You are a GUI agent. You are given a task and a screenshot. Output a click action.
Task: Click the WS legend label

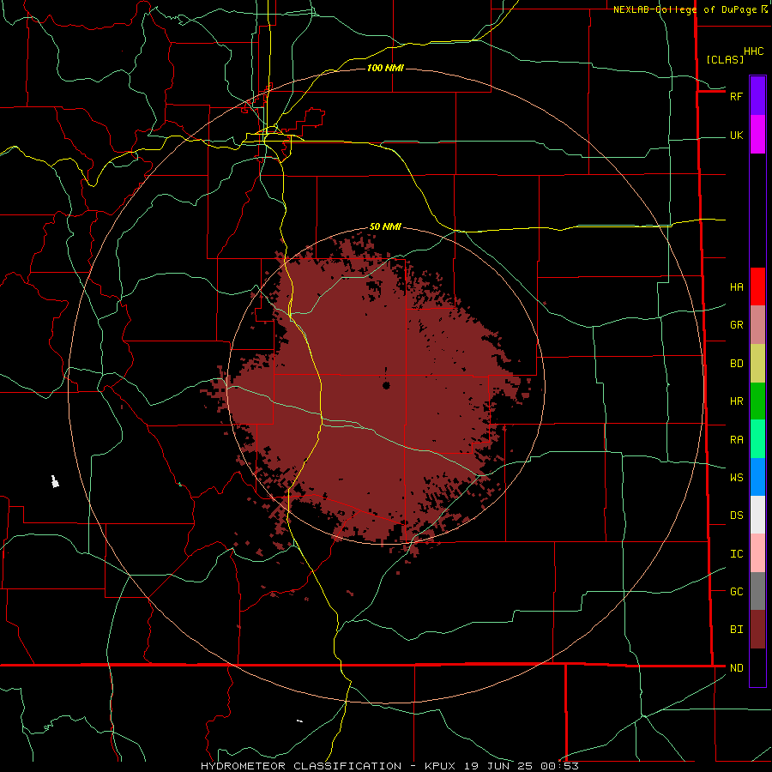tap(736, 478)
